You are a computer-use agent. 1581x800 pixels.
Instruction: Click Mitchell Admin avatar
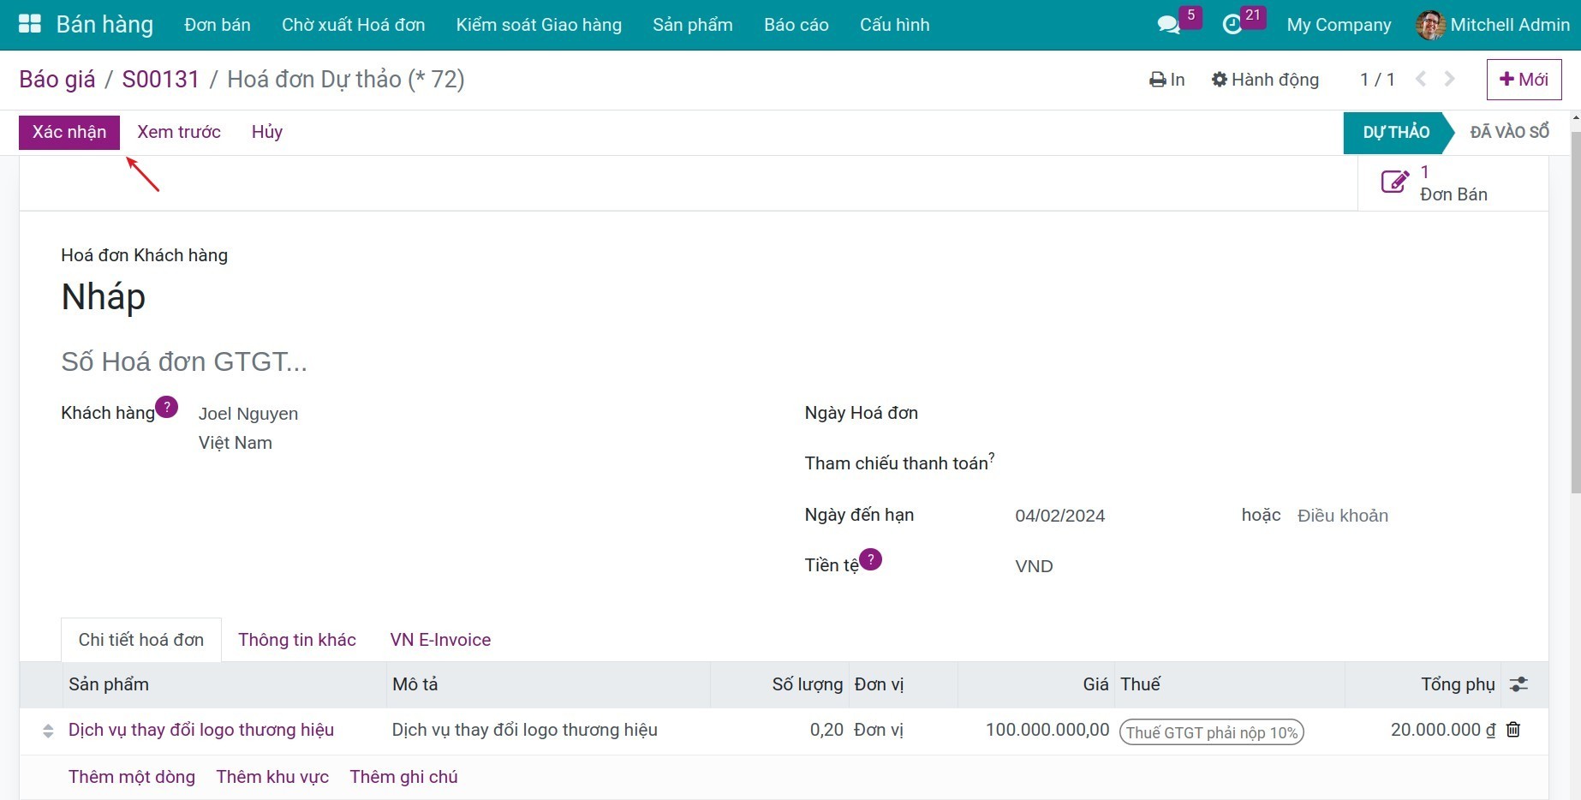point(1430,25)
